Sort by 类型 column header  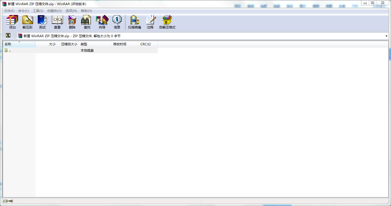[95, 44]
